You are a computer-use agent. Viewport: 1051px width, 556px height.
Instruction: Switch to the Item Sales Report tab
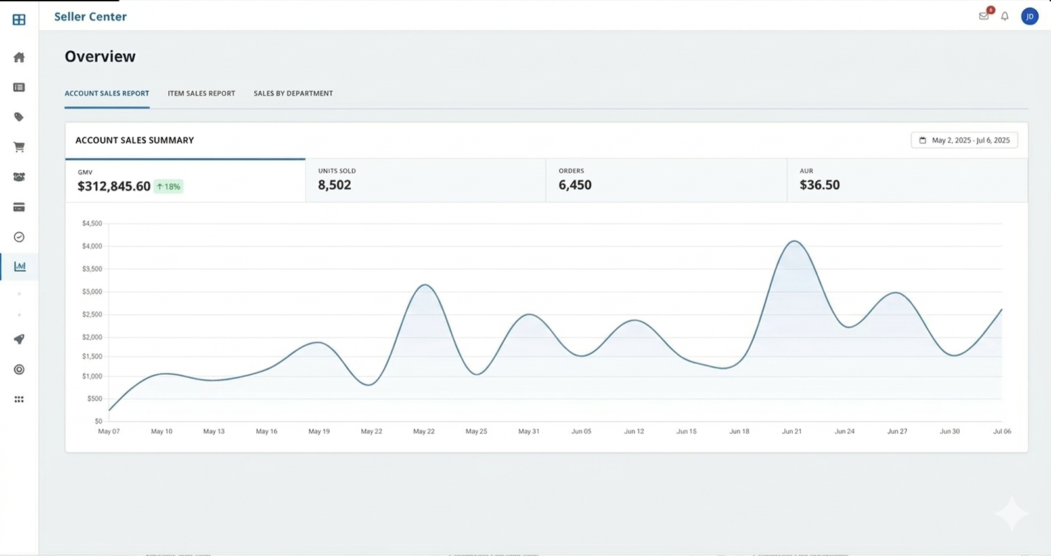[x=201, y=93]
